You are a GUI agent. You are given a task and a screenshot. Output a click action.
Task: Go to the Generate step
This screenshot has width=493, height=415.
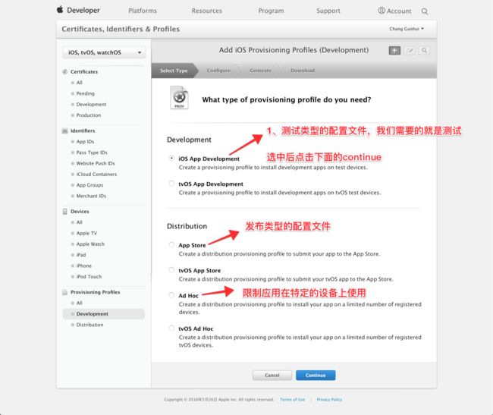click(x=260, y=71)
